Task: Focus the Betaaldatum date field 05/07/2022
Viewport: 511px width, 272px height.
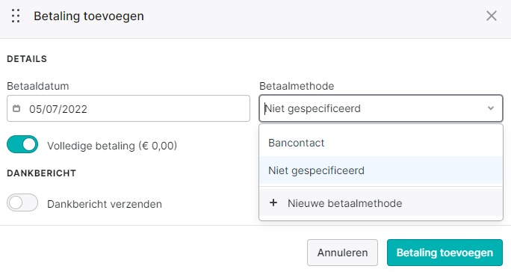Action: 128,108
